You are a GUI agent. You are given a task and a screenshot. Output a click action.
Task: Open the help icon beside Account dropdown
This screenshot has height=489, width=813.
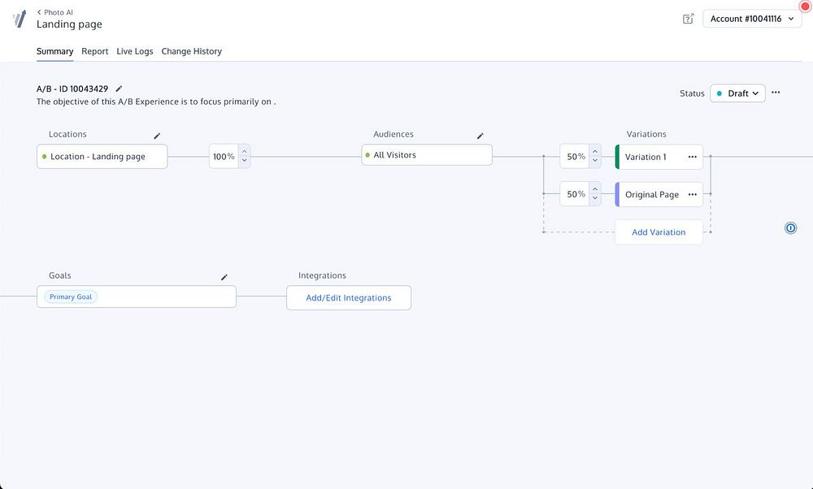pos(688,19)
